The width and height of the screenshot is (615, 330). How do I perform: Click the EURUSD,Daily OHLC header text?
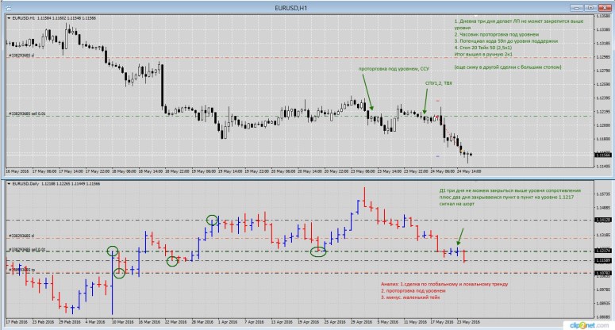[56, 183]
